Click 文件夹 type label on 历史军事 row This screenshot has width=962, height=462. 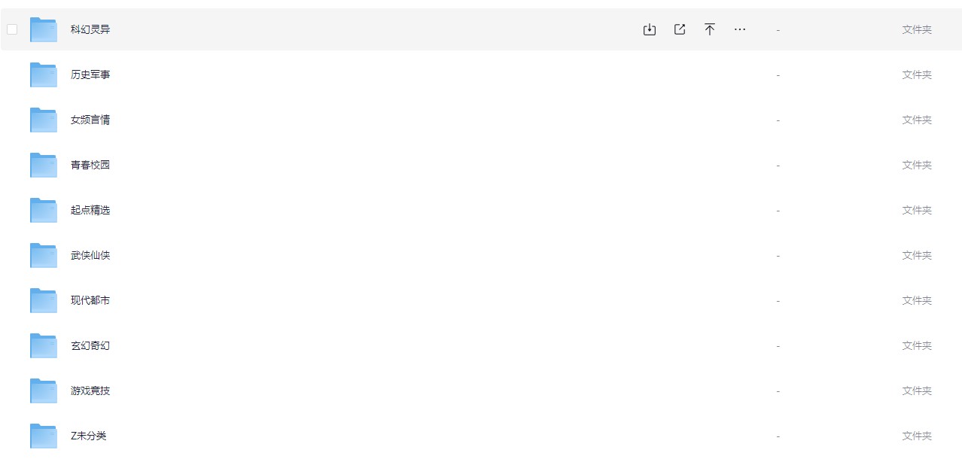(917, 74)
